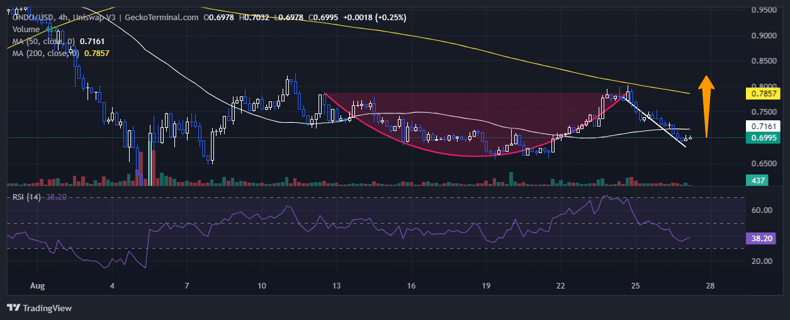This screenshot has width=790, height=320.
Task: Open the TradingView logo link
Action: click(39, 308)
